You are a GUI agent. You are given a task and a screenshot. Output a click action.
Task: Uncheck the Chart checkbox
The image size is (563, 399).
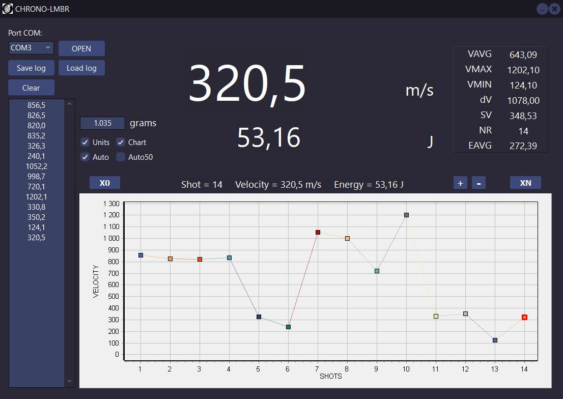(x=121, y=142)
